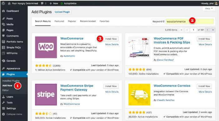
Task: Click the WordPress logo icon in admin bar
Action: pos(3,3)
